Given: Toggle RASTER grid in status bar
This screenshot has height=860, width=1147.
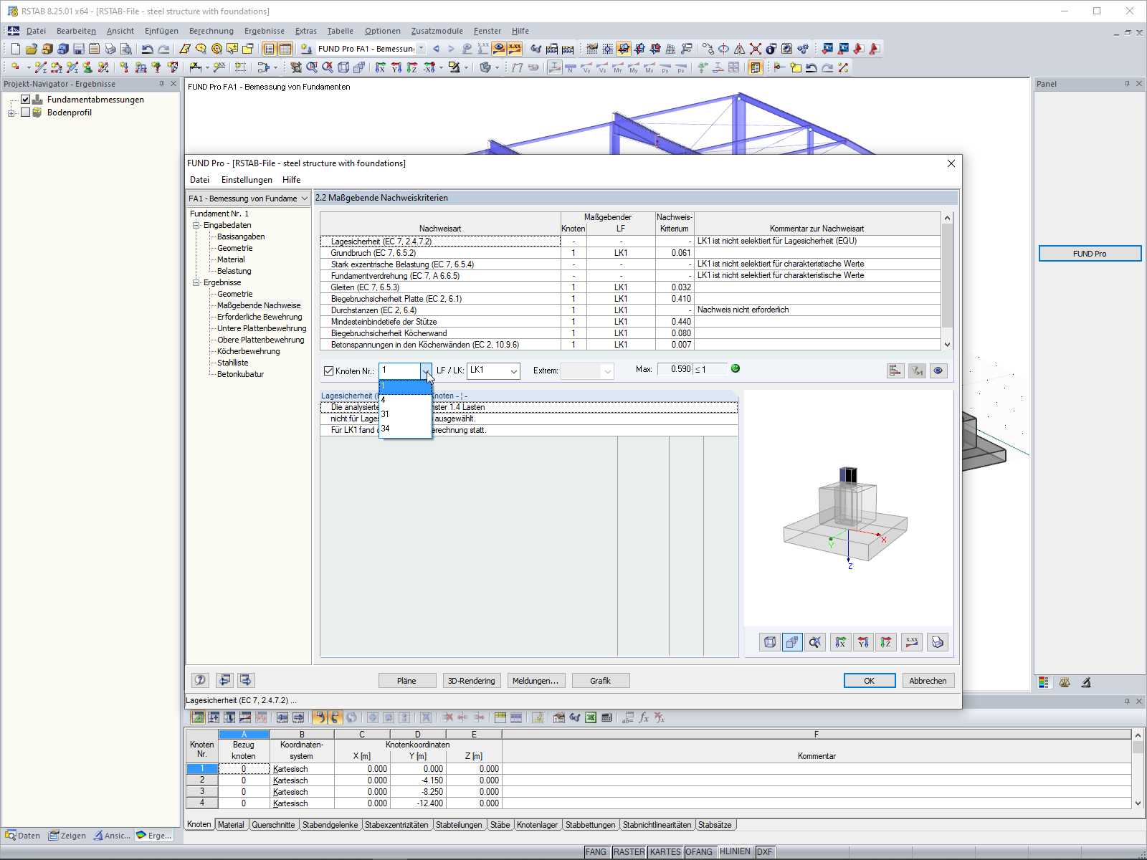Looking at the screenshot, I should pos(629,852).
